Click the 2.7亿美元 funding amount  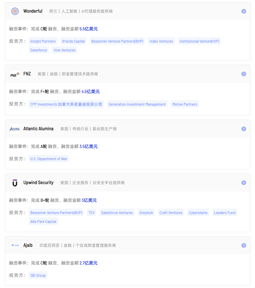click(x=88, y=263)
